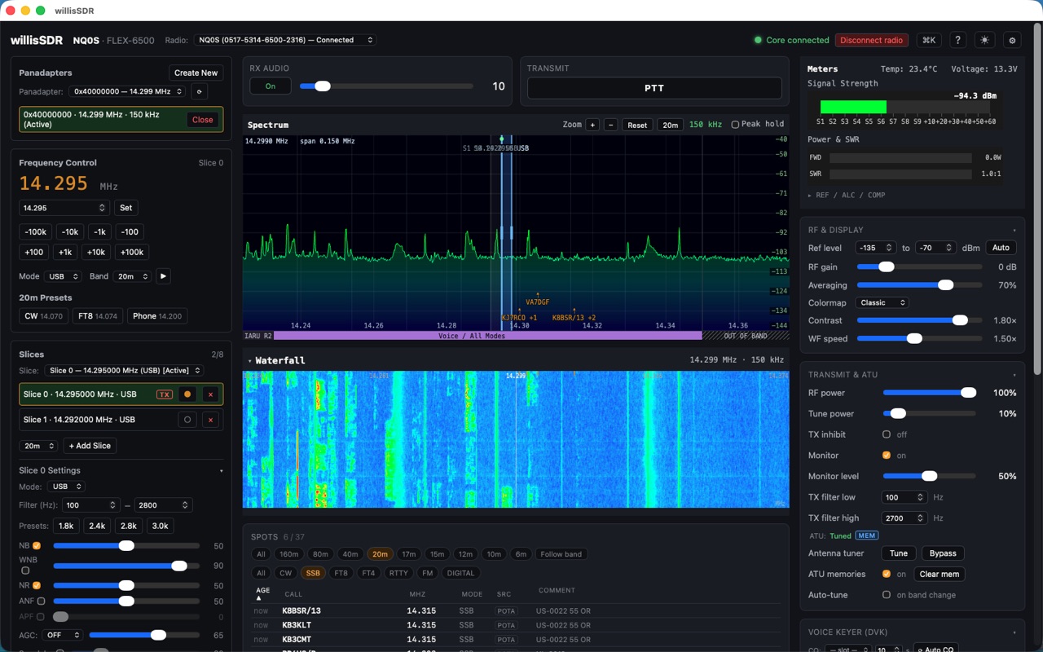Select FT8 14.074 preset
Viewport: 1043px width, 652px height.
pyautogui.click(x=96, y=316)
